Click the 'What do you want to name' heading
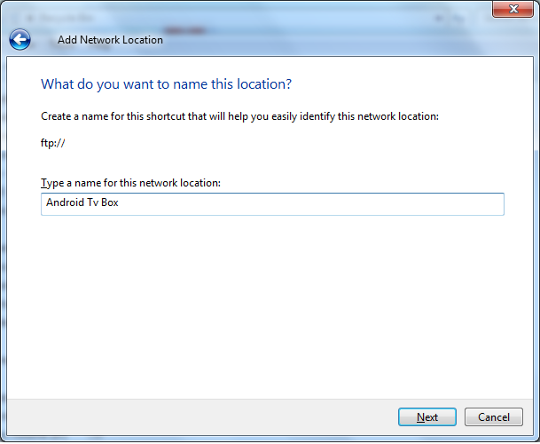 tap(167, 84)
